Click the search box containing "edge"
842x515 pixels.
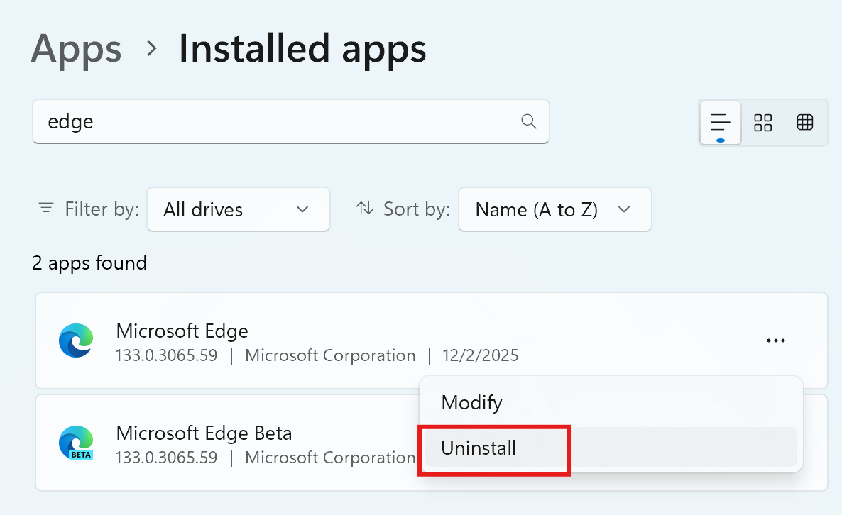(277, 121)
